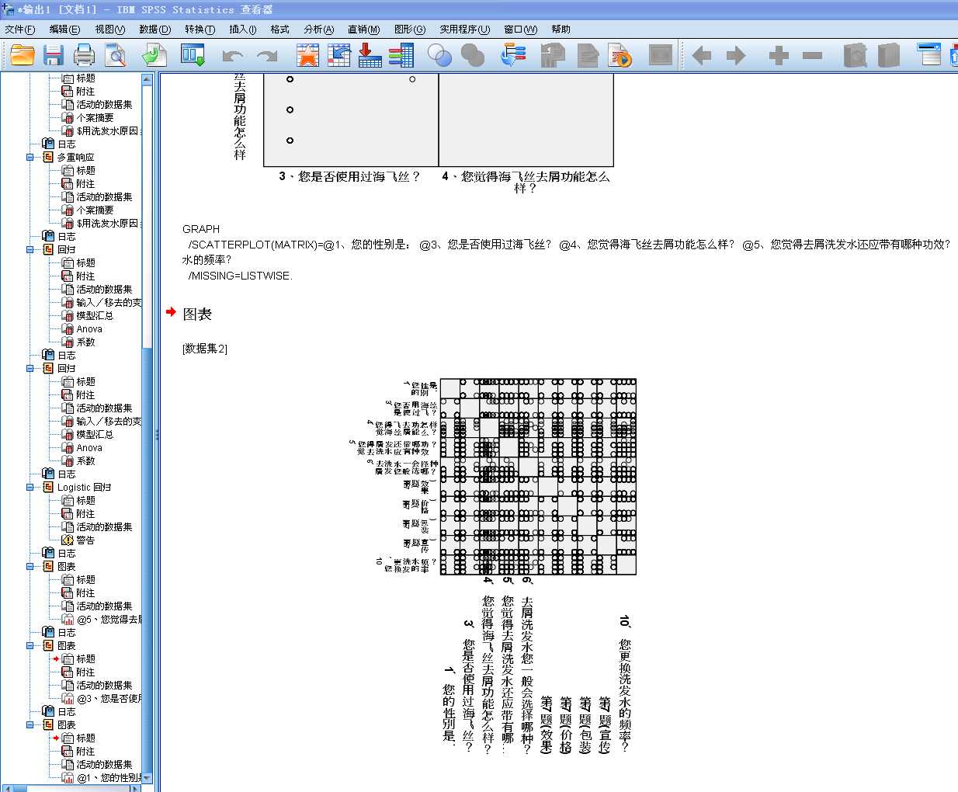This screenshot has width=958, height=792.
Task: Select the 标题 item marked with red arrow under @3 图表
Action: coord(85,658)
